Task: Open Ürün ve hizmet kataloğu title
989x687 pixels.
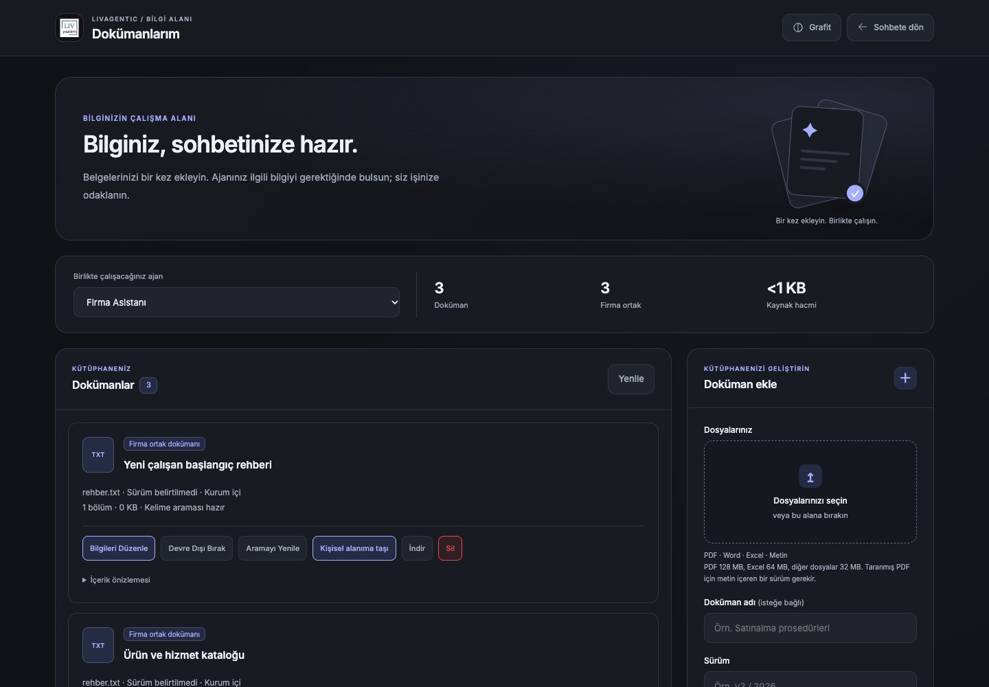Action: point(184,655)
